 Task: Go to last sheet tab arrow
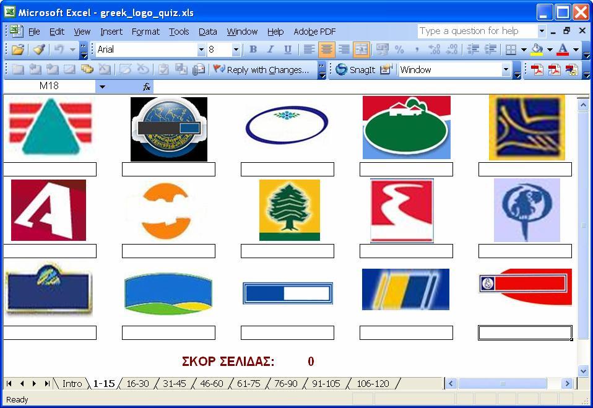47,384
